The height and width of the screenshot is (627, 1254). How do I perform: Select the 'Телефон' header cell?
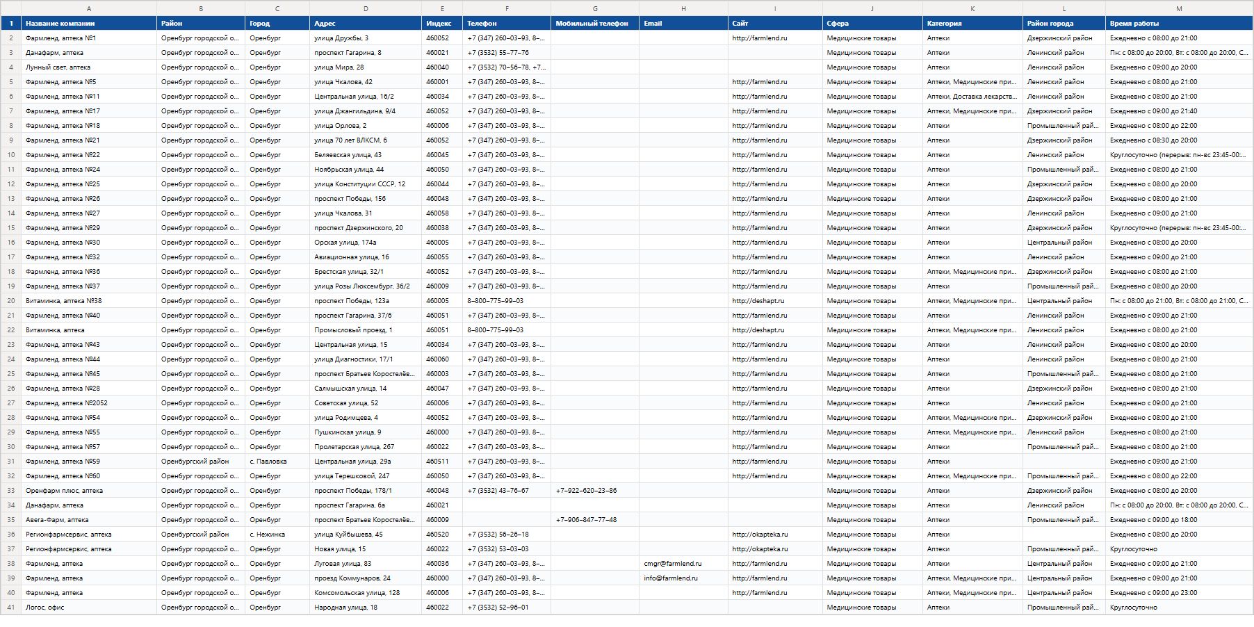click(507, 24)
